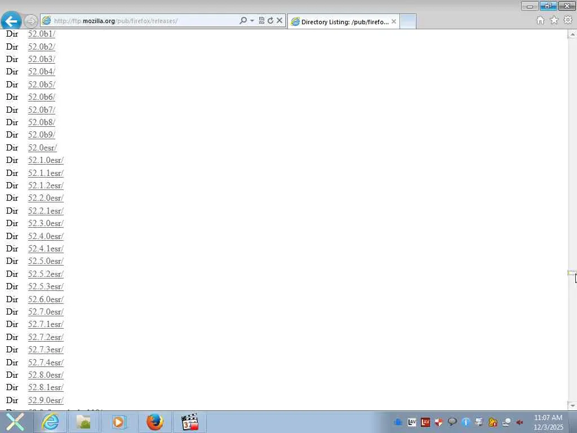
Task: Open the 52.5.0esr/ directory link
Action: coord(46,261)
